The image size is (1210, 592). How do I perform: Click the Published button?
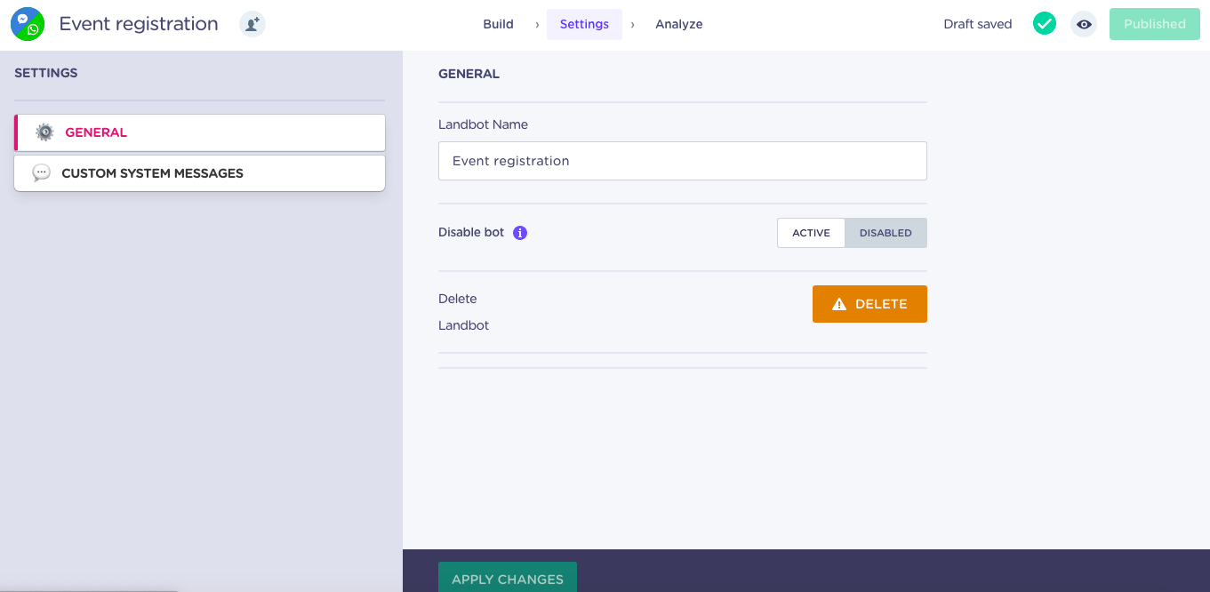1155,24
